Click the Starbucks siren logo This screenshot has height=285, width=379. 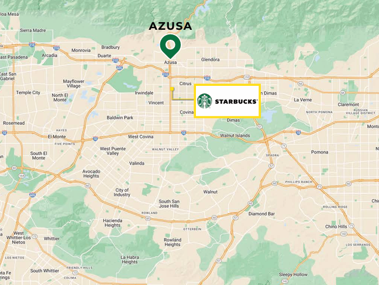point(205,101)
